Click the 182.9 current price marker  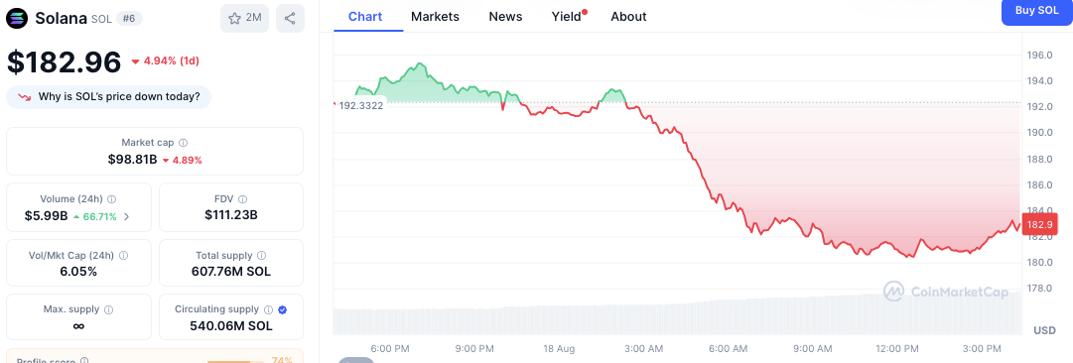point(1039,224)
